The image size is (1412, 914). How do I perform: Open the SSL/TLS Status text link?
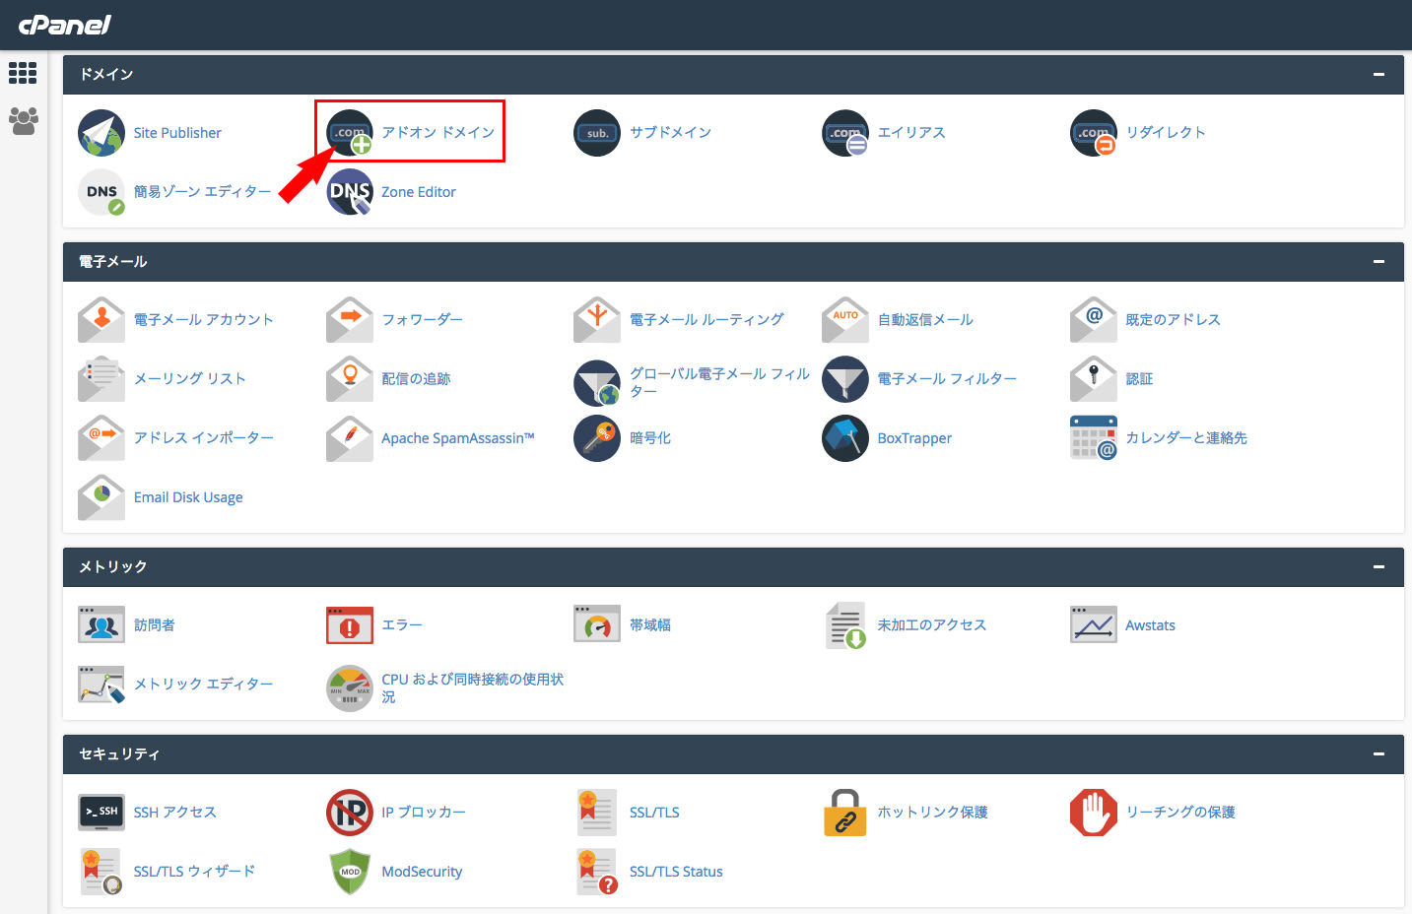pyautogui.click(x=676, y=872)
